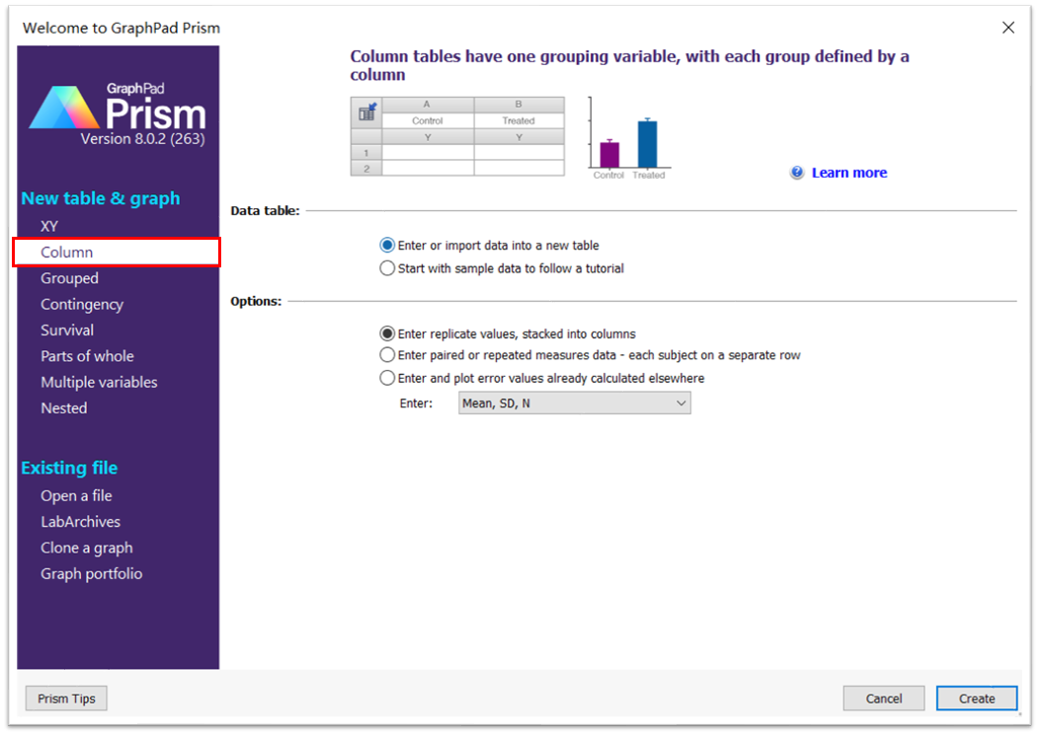
Task: Select Multiple variables table type
Action: [x=99, y=382]
